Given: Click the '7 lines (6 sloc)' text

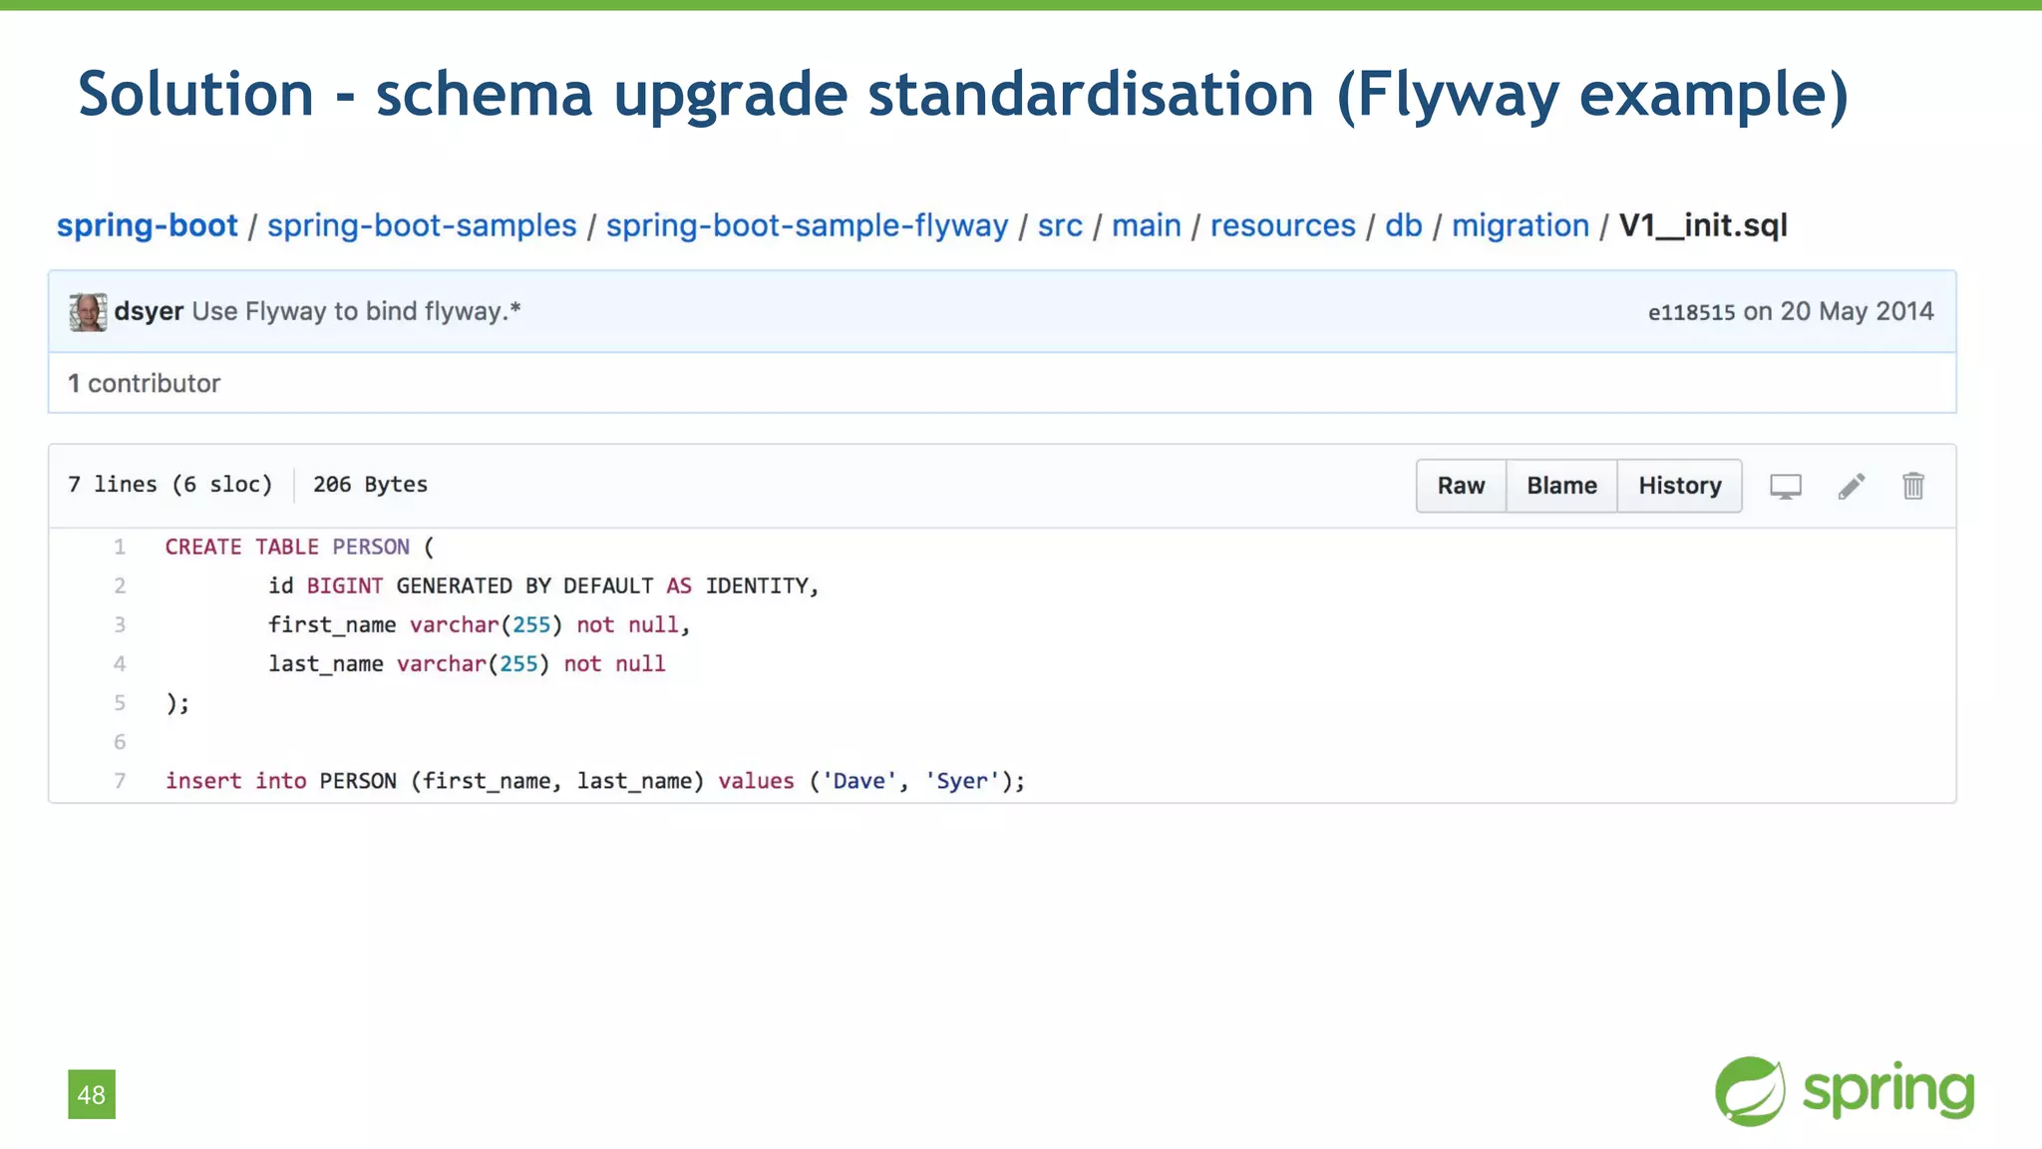Looking at the screenshot, I should point(170,485).
